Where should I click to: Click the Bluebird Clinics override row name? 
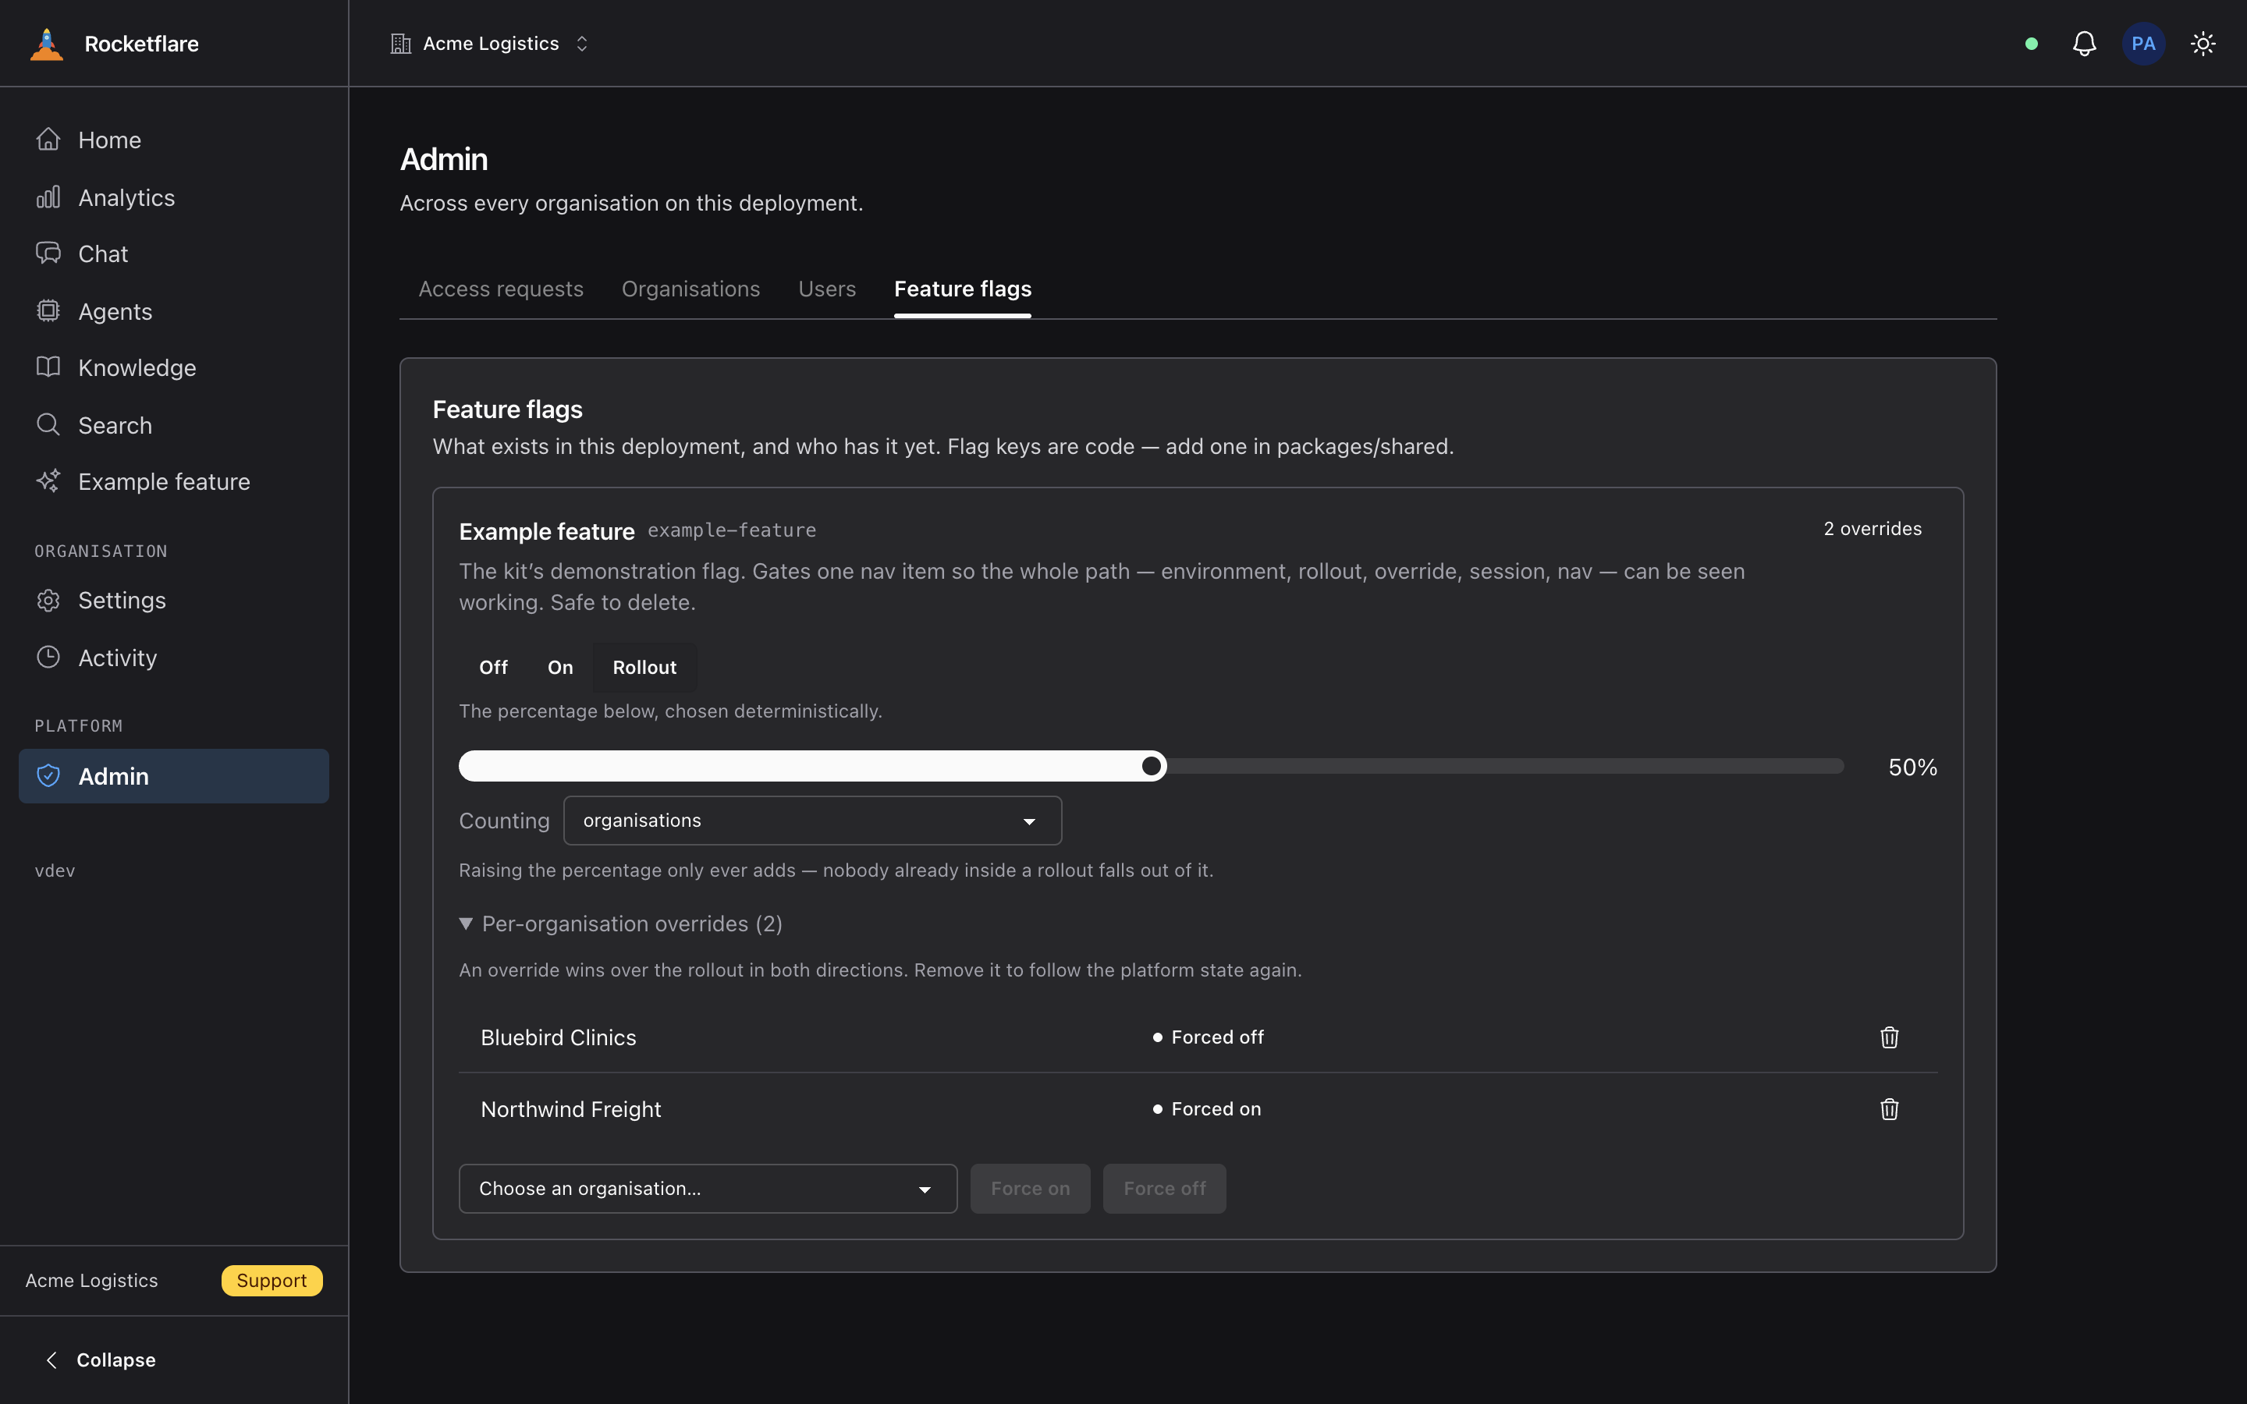click(x=558, y=1037)
